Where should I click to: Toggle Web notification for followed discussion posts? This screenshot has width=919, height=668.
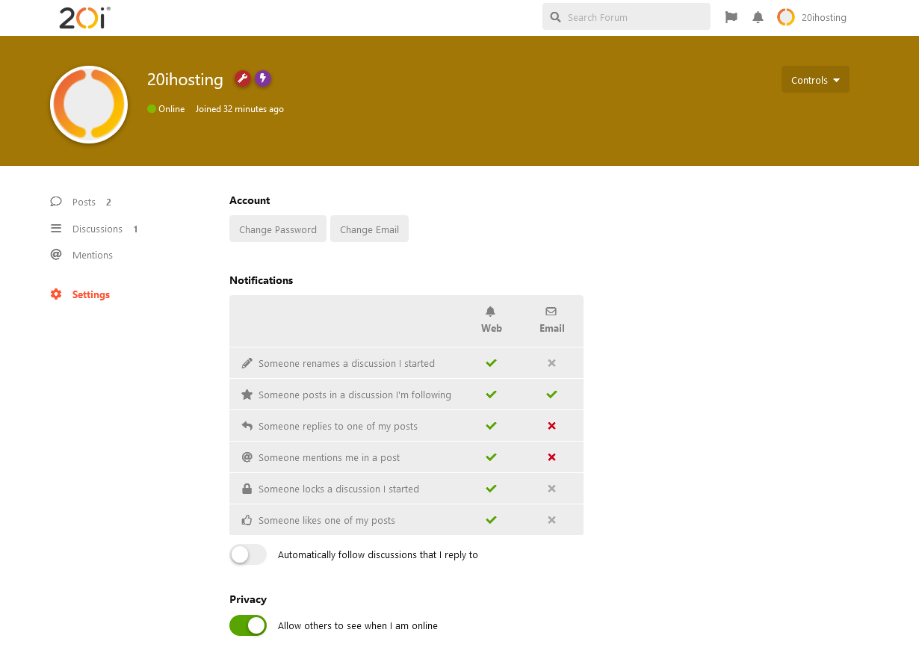click(x=491, y=395)
